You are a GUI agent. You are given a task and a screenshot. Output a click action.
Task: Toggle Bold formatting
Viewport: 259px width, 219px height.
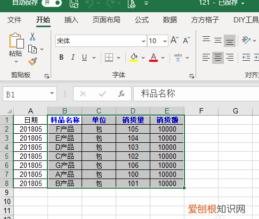click(61, 57)
